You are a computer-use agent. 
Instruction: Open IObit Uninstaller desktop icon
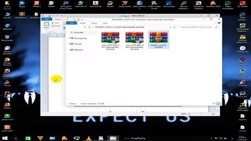pyautogui.click(x=228, y=5)
